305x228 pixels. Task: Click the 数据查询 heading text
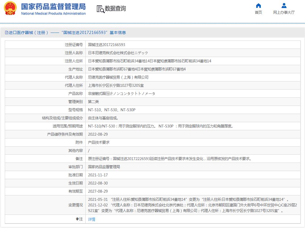(x=115, y=8)
